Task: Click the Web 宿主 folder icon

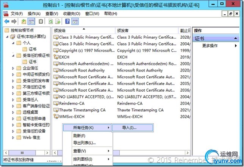Action: [x=19, y=137]
